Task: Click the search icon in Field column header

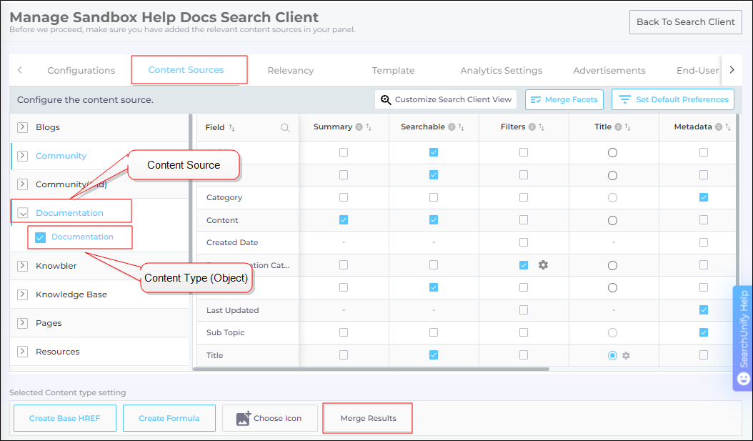Action: pyautogui.click(x=285, y=128)
